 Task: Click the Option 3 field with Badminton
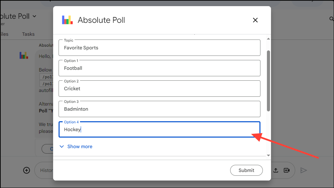pyautogui.click(x=159, y=109)
